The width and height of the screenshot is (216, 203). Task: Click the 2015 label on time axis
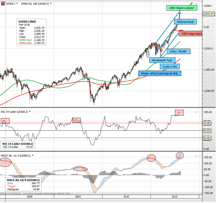[175, 197]
